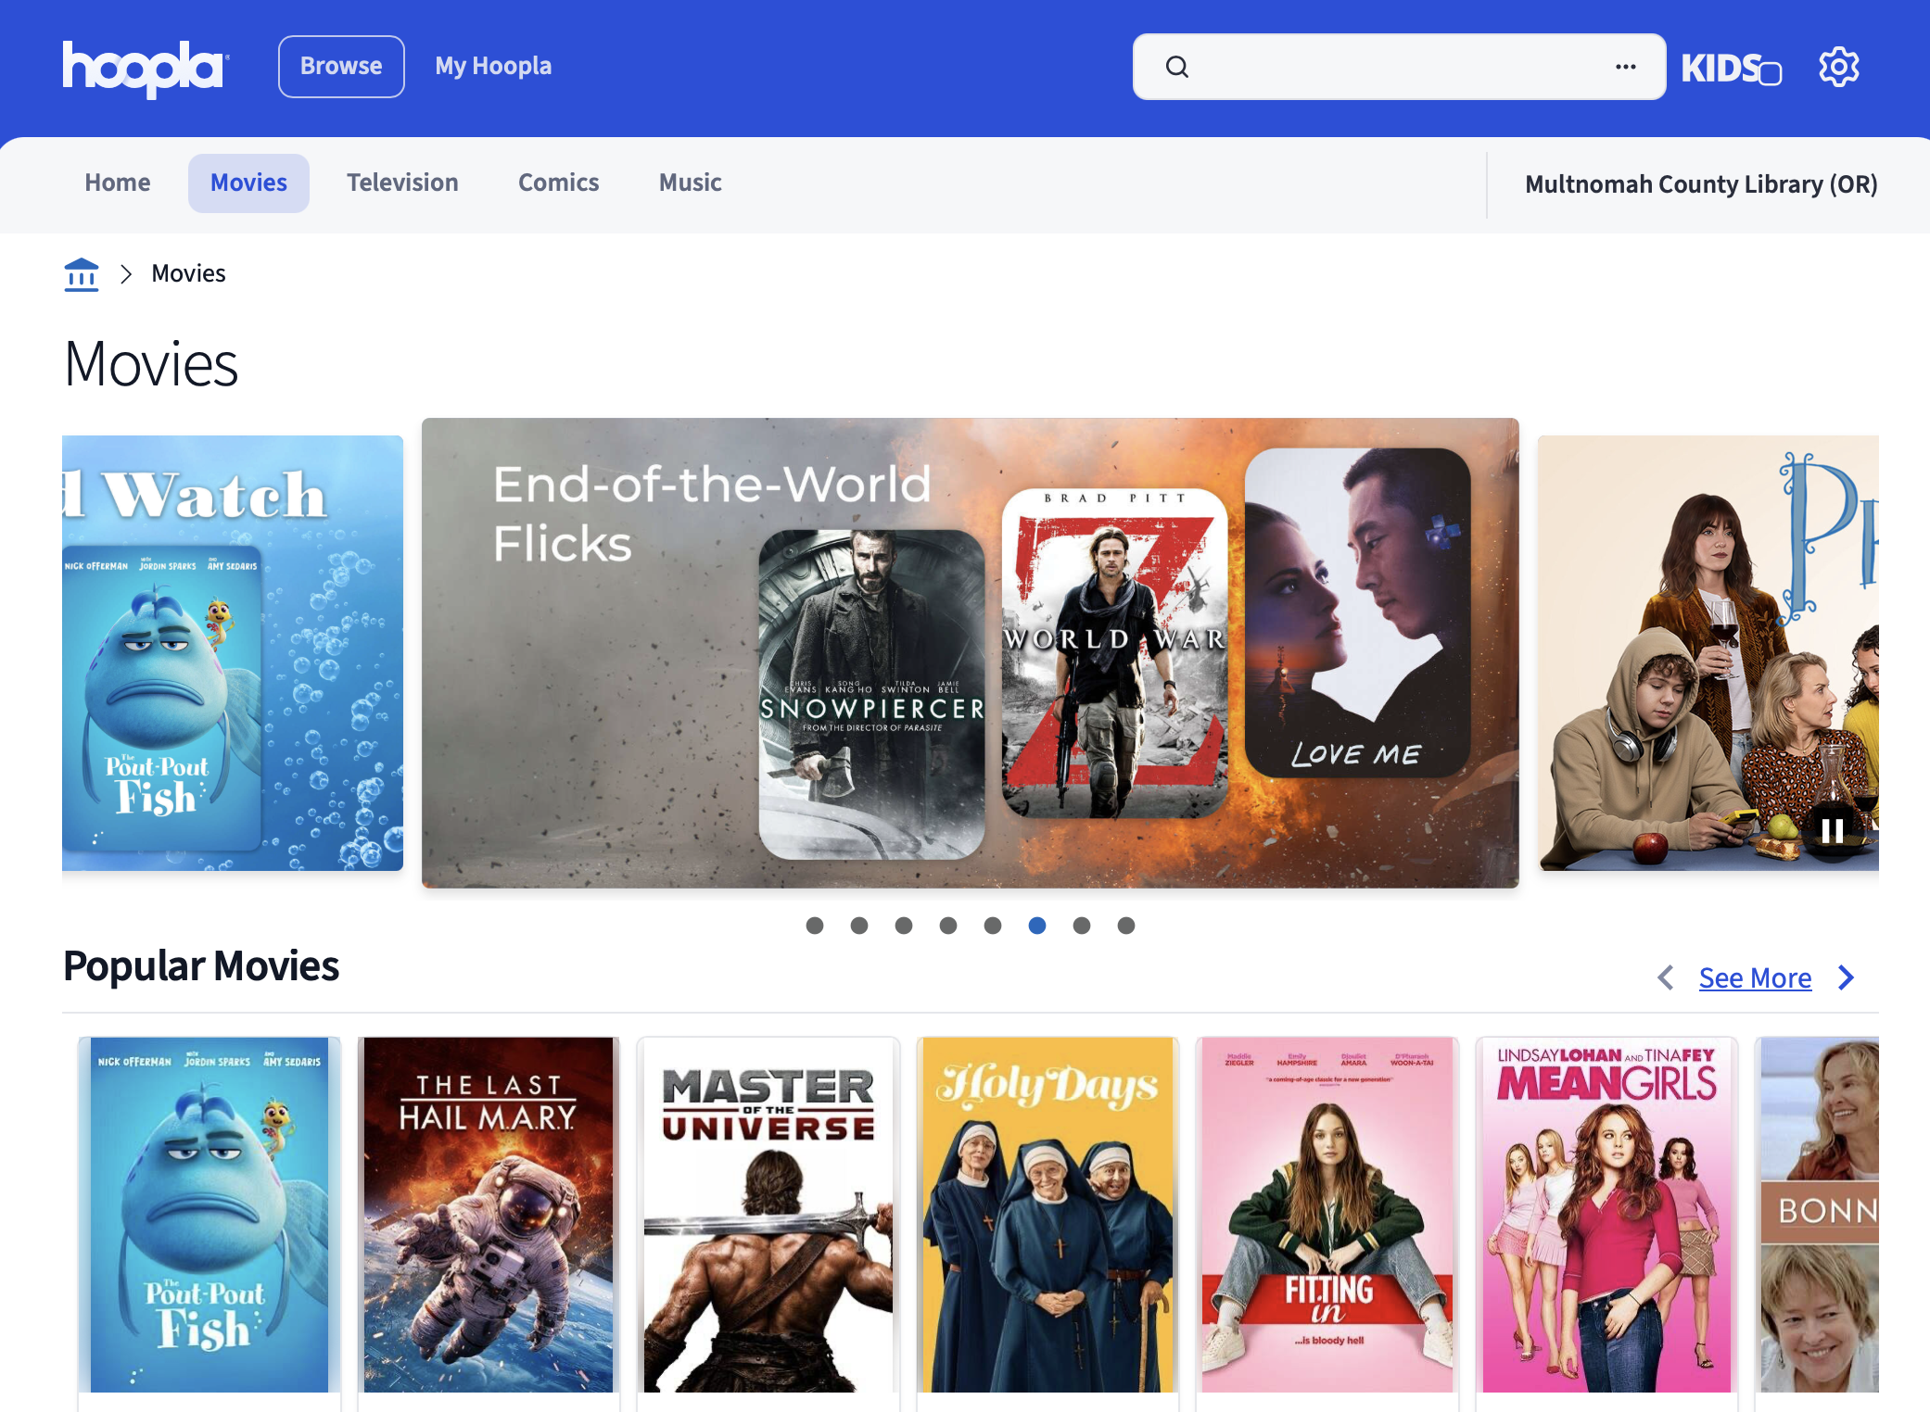
Task: Click the Browse button
Action: pos(341,67)
